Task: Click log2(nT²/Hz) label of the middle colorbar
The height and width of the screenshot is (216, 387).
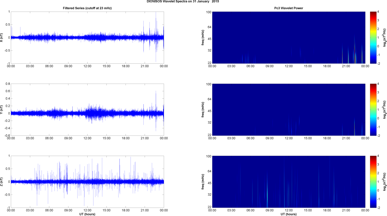Action: click(x=385, y=110)
